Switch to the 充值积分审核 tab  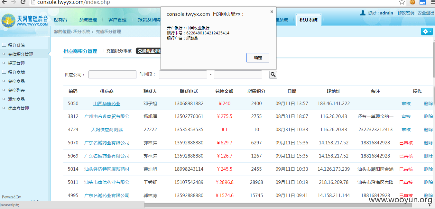(x=119, y=51)
